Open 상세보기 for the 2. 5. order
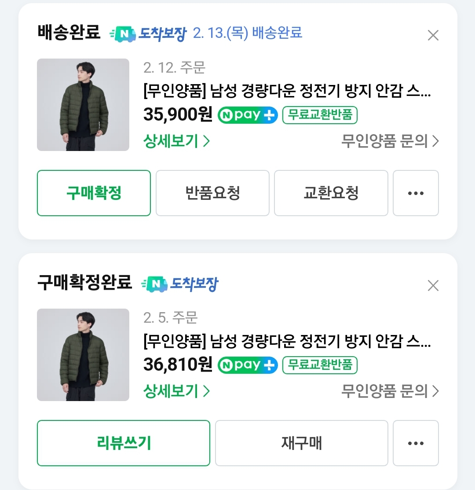Viewport: 475px width, 490px height. [176, 391]
